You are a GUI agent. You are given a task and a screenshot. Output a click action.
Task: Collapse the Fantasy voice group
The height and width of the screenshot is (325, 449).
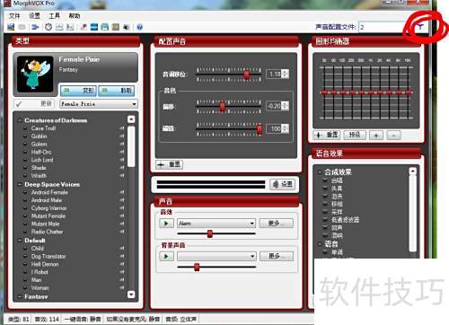[20, 296]
